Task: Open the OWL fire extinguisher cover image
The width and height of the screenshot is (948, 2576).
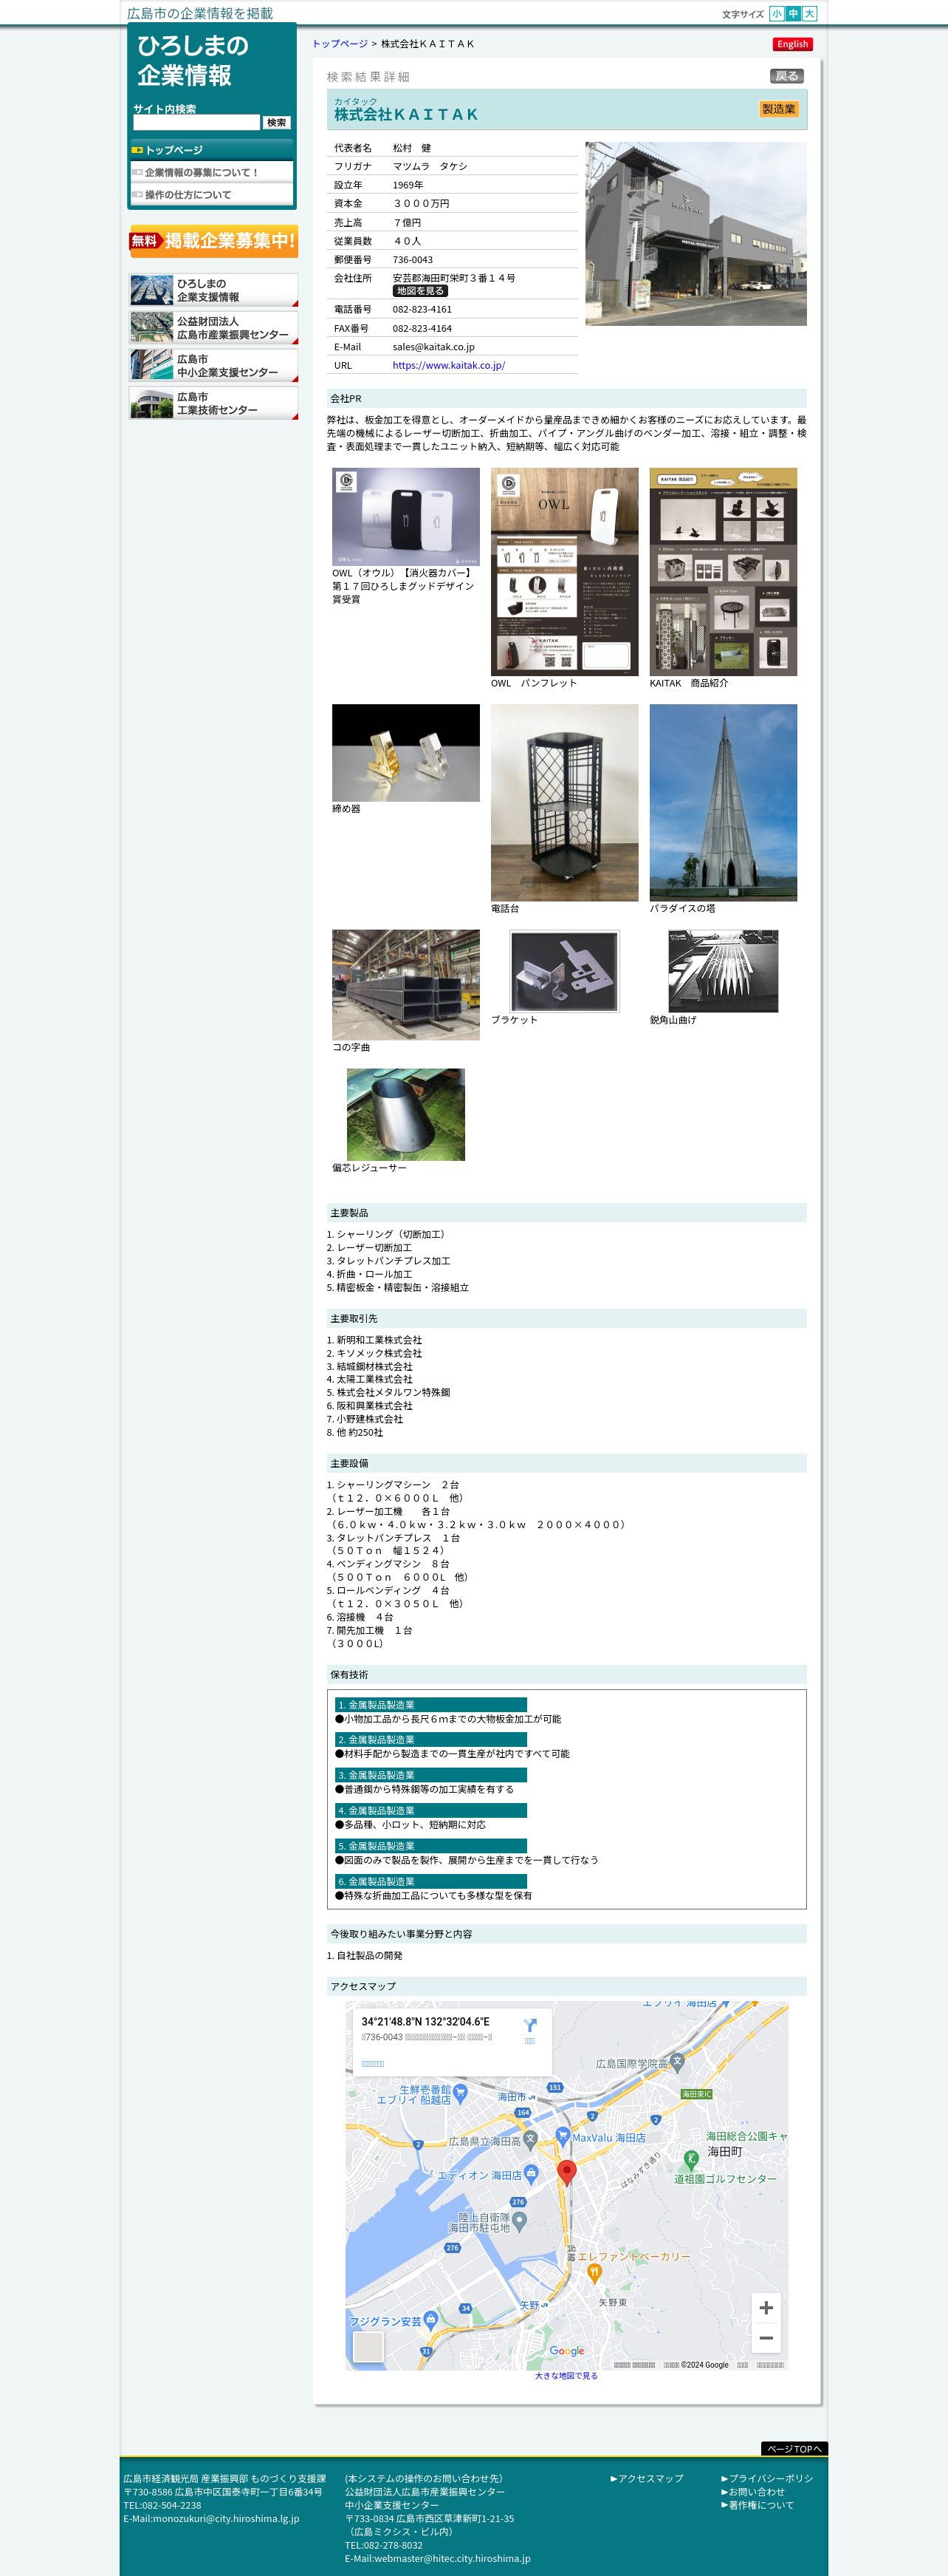Action: (405, 517)
